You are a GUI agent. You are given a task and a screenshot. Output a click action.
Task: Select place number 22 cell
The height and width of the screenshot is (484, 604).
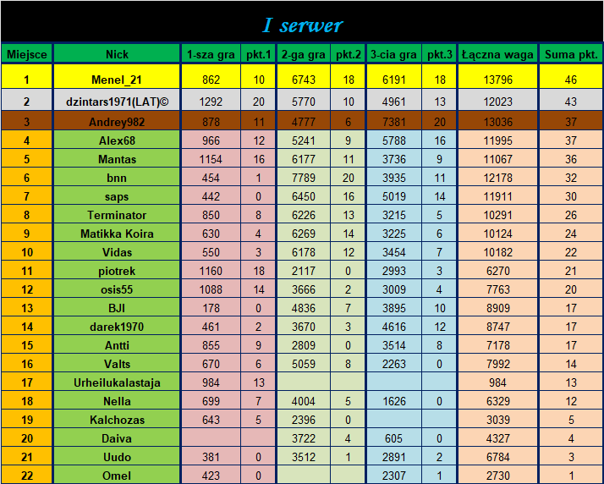pos(26,476)
